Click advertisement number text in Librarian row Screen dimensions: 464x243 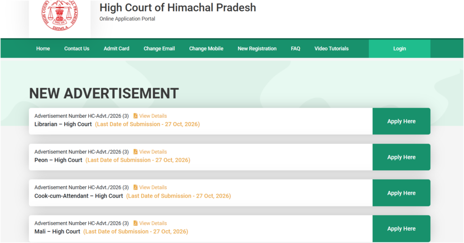82,116
